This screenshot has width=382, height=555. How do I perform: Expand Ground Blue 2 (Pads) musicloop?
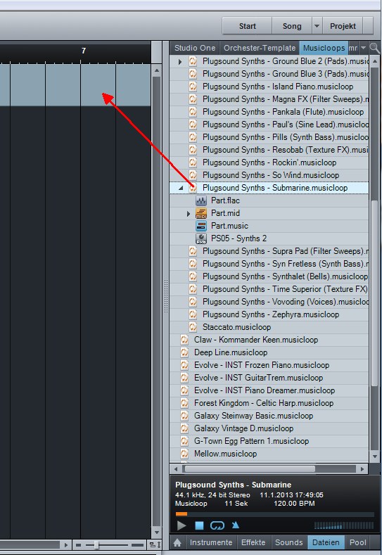[x=180, y=62]
